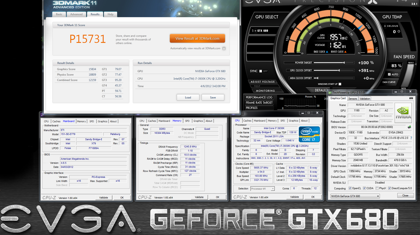Image resolution: width=420 pixels, height=235 pixels.
Task: Click OK in the Memory CPU-Z window
Action: (x=218, y=197)
